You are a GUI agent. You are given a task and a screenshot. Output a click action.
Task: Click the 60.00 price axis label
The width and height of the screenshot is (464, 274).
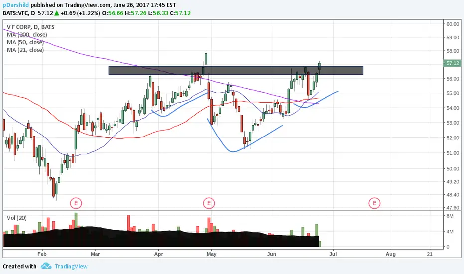coord(453,24)
